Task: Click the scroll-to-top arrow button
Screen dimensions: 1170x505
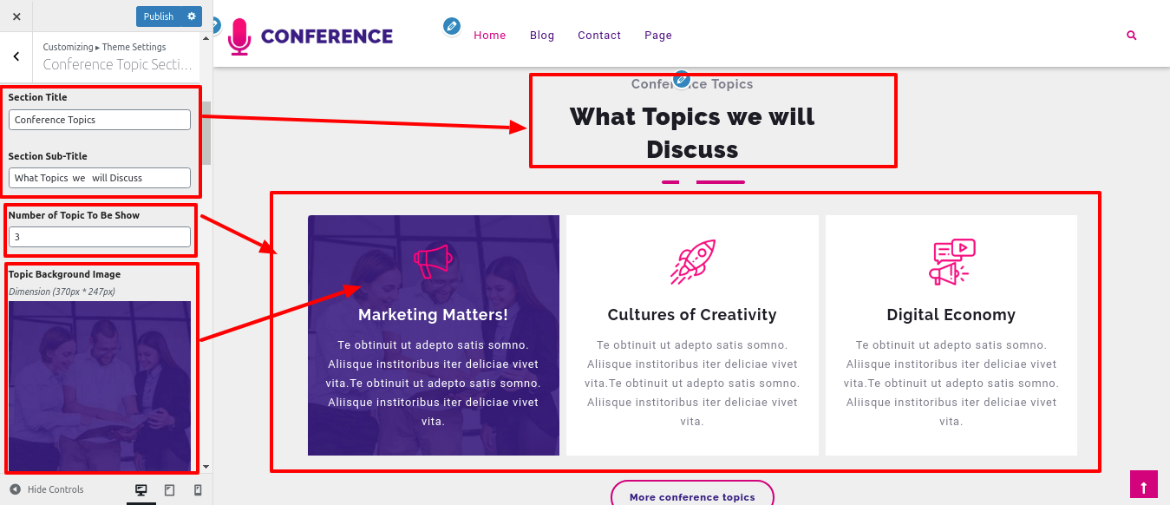Action: (1144, 485)
